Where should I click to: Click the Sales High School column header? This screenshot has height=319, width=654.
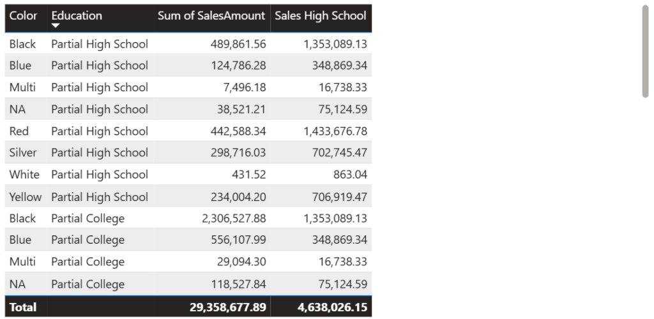tap(321, 16)
